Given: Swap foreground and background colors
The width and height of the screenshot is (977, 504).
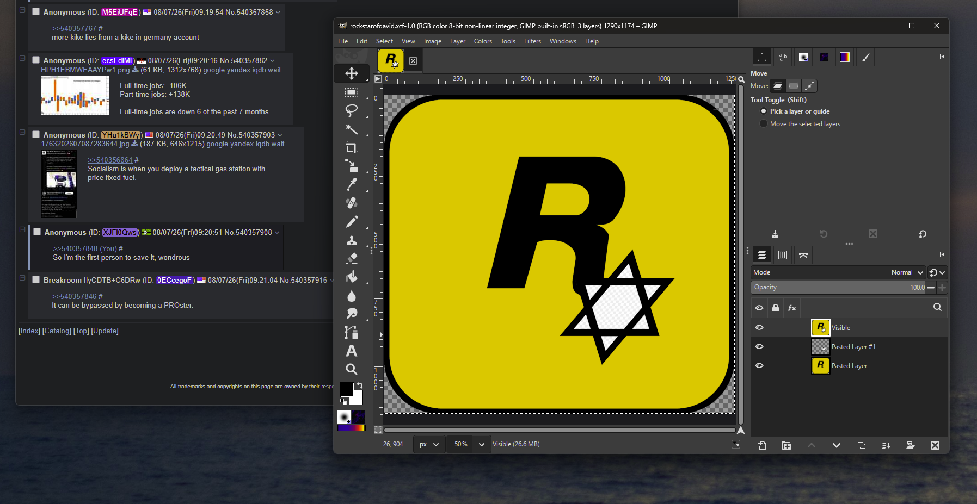Looking at the screenshot, I should [x=360, y=385].
